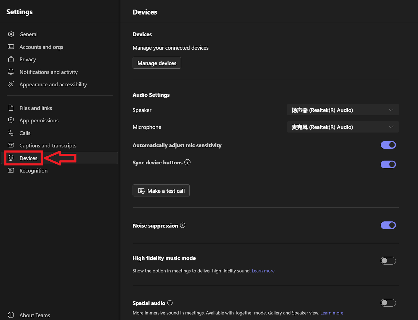
Task: Click info icon next to Sync device buttons
Action: [187, 162]
